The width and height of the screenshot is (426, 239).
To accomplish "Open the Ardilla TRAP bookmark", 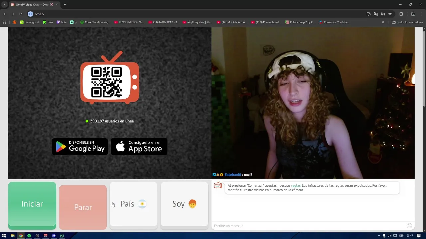I will pyautogui.click(x=164, y=22).
